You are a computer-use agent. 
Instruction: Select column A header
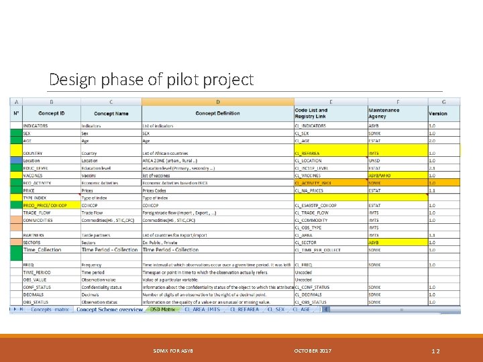click(16, 102)
